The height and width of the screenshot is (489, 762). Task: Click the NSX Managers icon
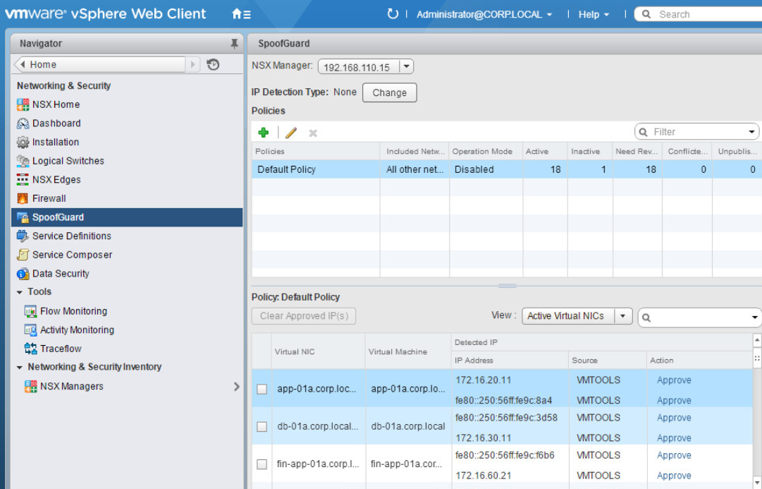click(x=30, y=387)
